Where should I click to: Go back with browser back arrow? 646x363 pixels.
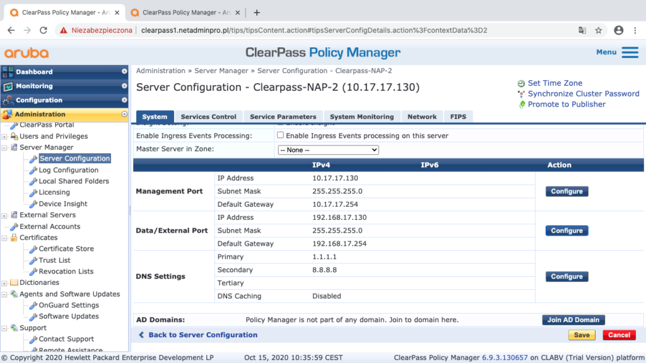point(11,30)
